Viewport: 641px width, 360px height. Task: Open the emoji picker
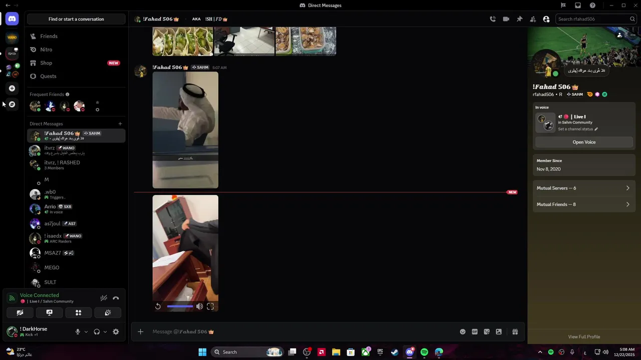pyautogui.click(x=463, y=331)
